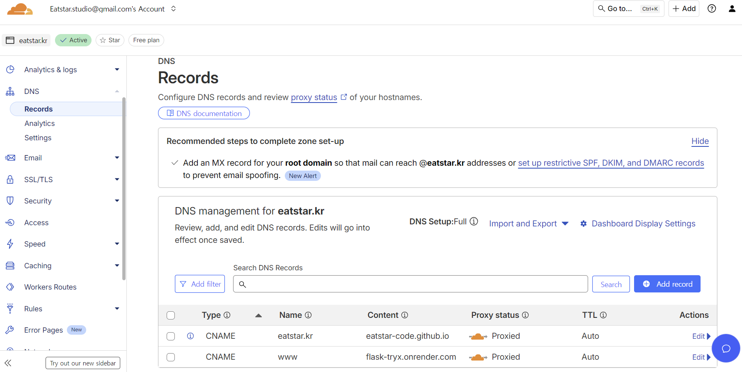Open Access in the sidebar
The width and height of the screenshot is (742, 372).
click(36, 223)
